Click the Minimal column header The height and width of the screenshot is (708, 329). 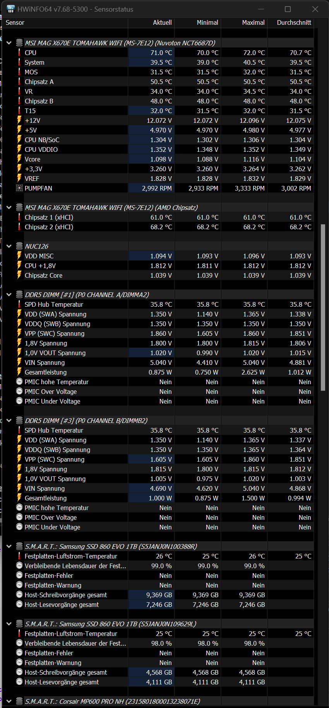coord(197,23)
